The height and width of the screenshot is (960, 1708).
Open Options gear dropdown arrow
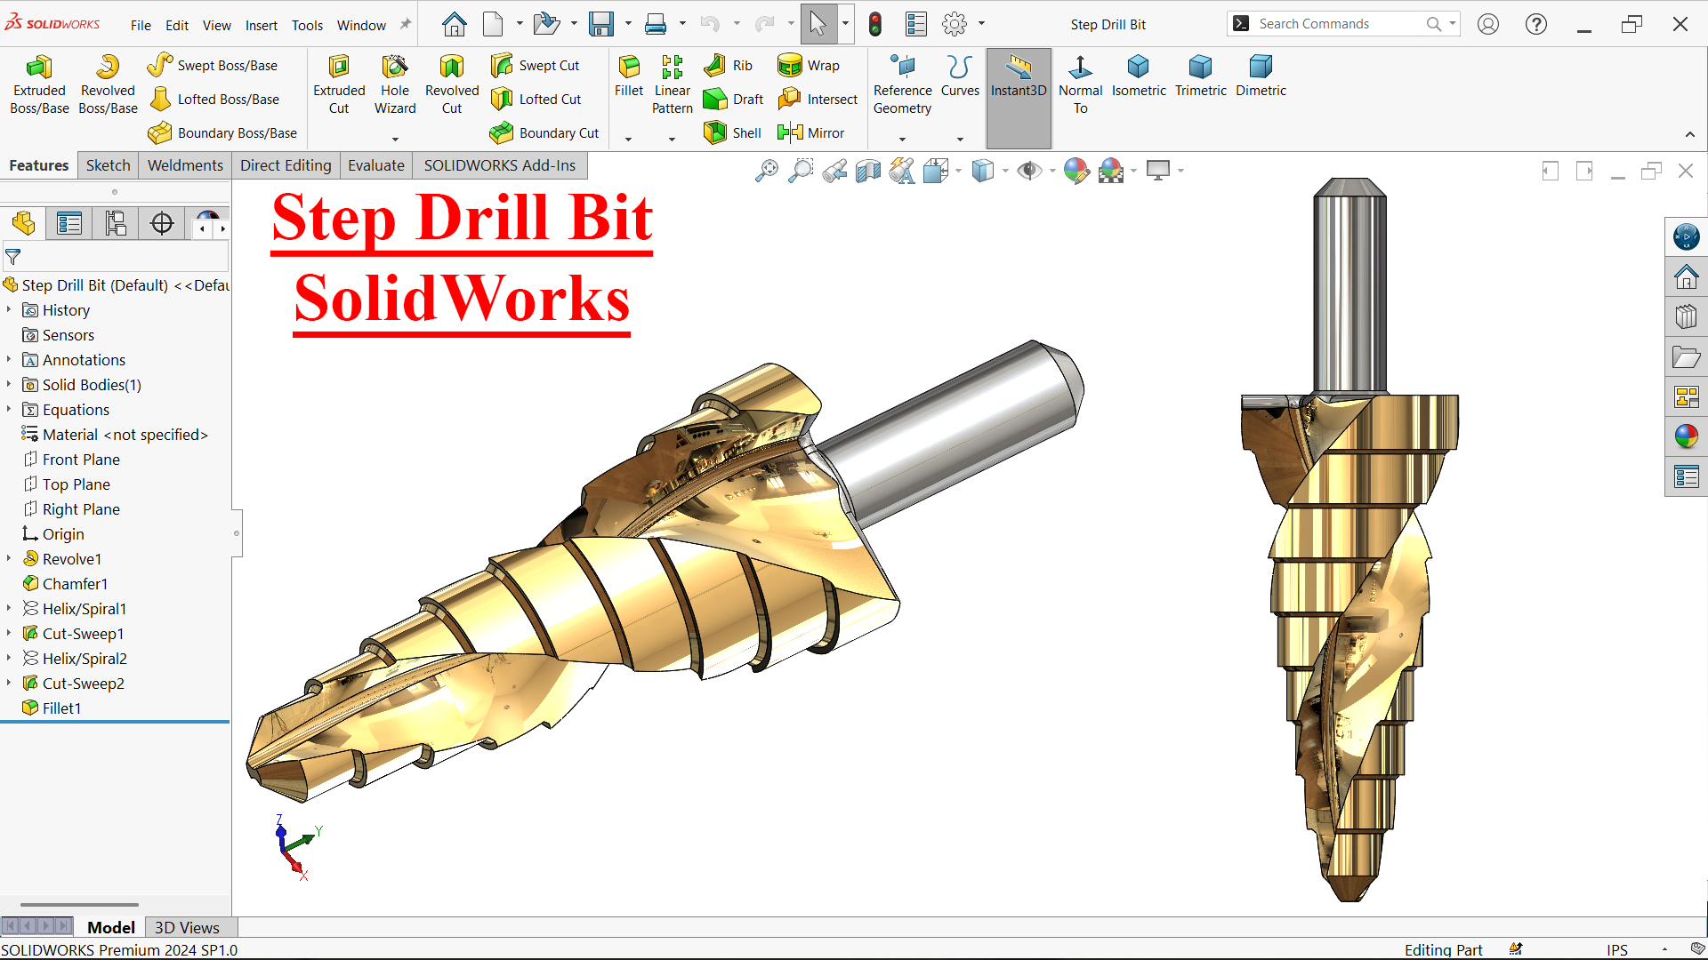pyautogui.click(x=981, y=24)
